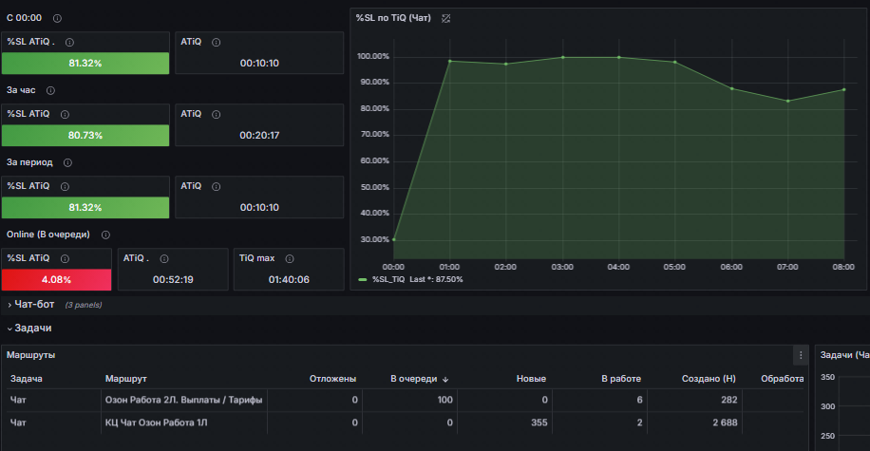This screenshot has width=870, height=451.
Task: Open info icon next to С 00:00
Action: (57, 18)
